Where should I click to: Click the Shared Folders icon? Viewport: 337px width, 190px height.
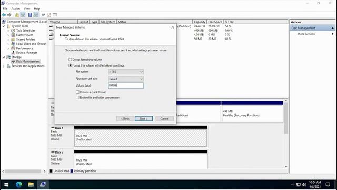tap(13, 40)
